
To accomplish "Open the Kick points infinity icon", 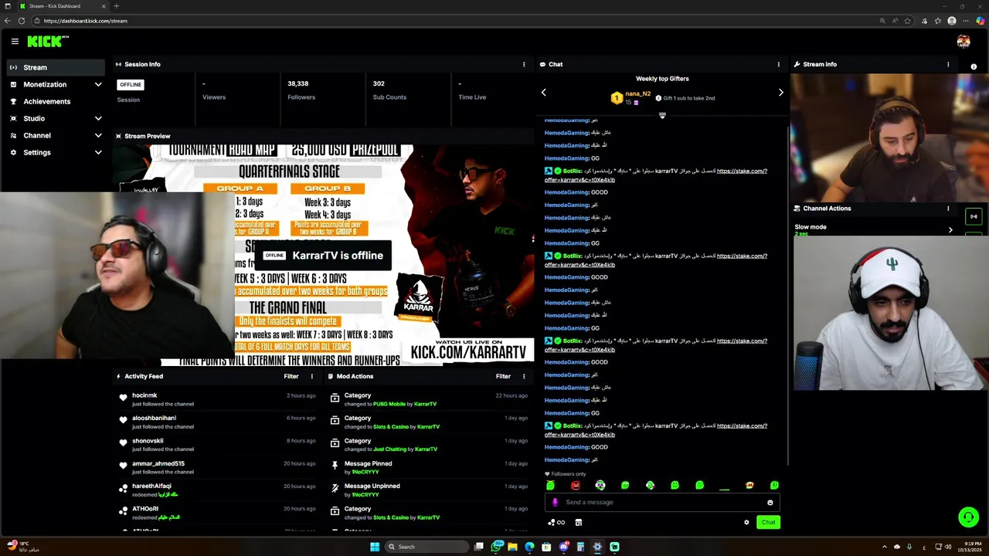I will click(x=556, y=523).
